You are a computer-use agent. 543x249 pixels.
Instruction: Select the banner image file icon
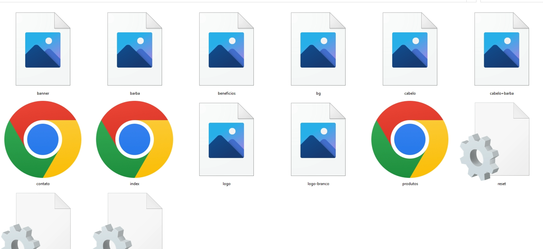43,49
